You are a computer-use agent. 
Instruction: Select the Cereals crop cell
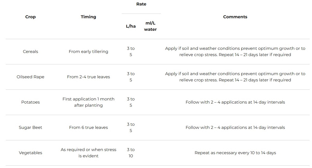pyautogui.click(x=30, y=52)
